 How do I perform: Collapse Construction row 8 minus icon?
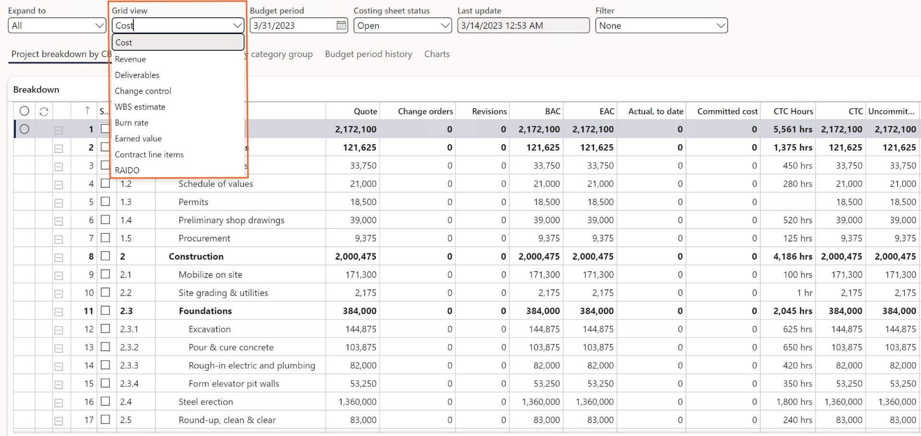(x=59, y=257)
